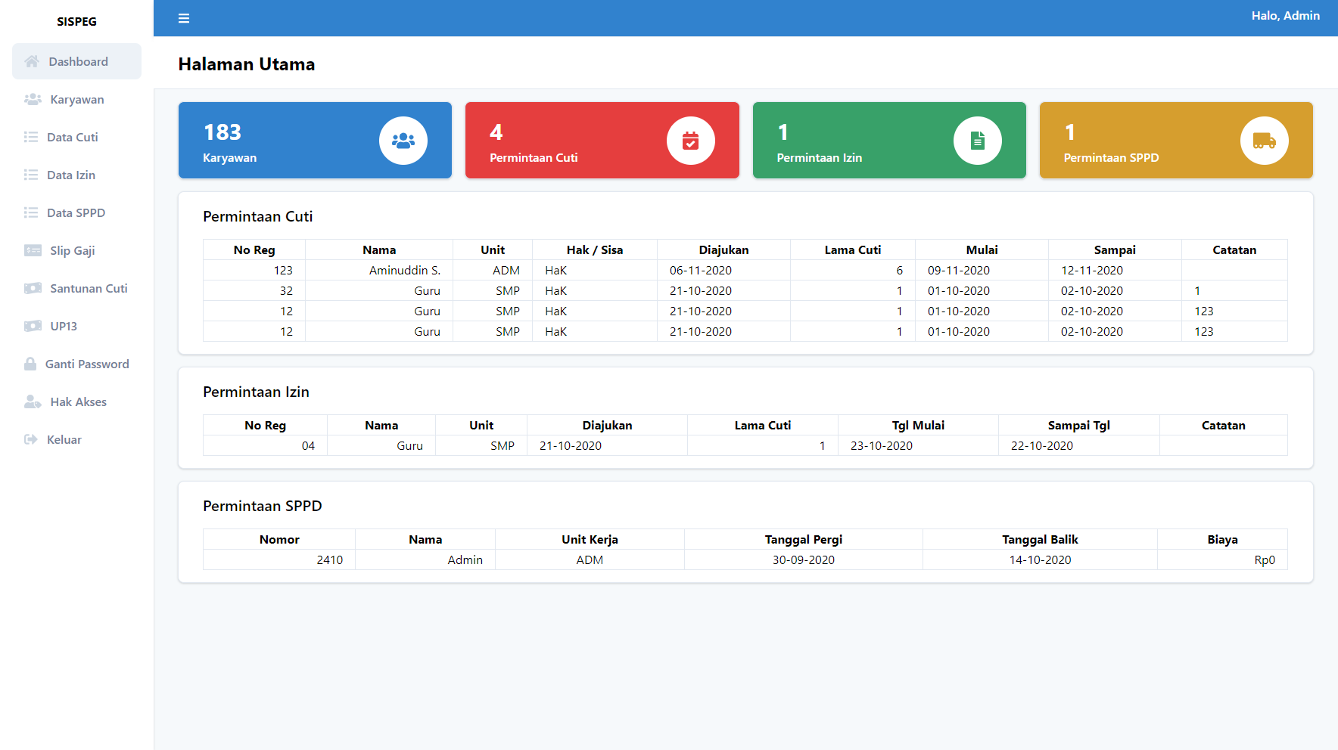
Task: Open the Data SPPD menu
Action: (76, 212)
